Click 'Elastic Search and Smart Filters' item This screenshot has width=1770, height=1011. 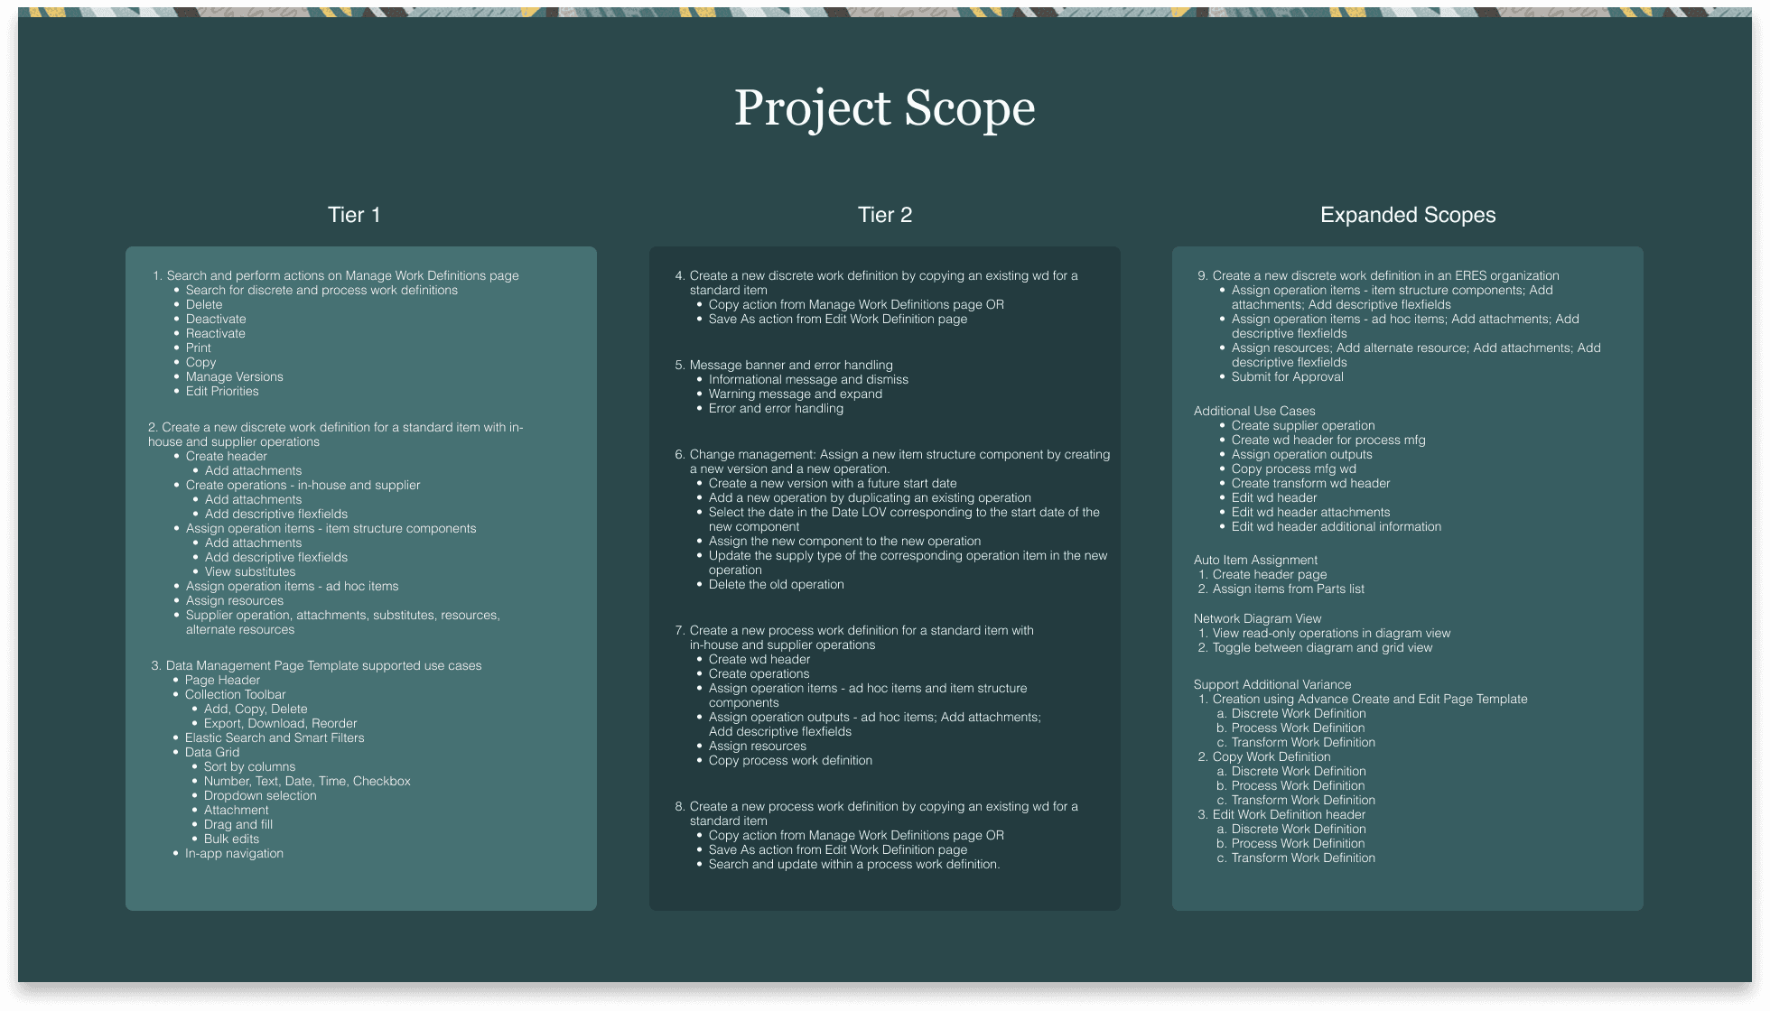click(275, 738)
